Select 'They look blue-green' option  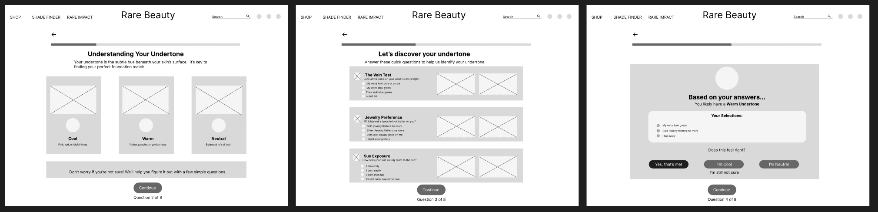click(364, 92)
